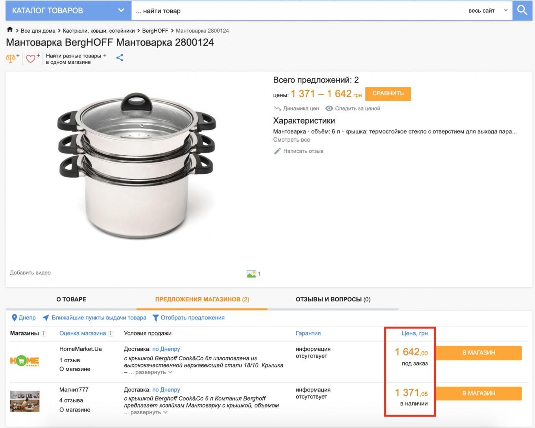Click the найти товар search field
535x428 pixels.
coord(299,11)
